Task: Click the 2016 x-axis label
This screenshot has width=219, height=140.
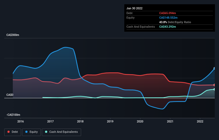Action: point(21,121)
